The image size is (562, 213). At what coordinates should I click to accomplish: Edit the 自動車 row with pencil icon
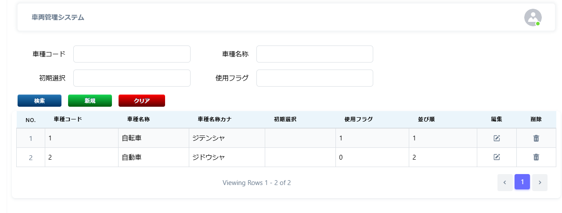coord(497,157)
